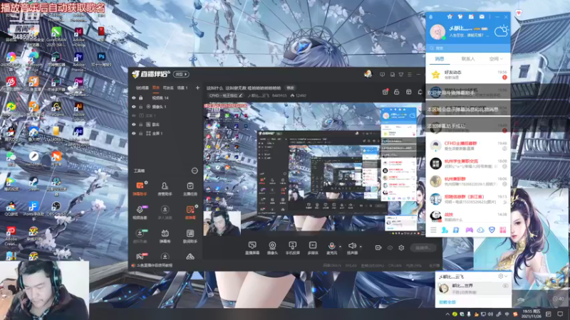Open the 杭州学生兼职交流 group chat
This screenshot has height=320, width=570.
point(468,164)
